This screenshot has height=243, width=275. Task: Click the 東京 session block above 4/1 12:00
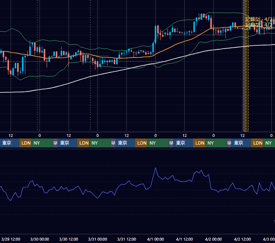click(183, 143)
